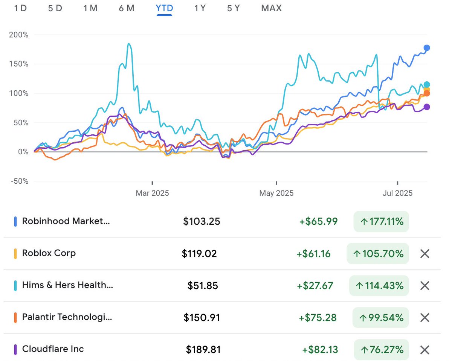Click the cyan Hims & Hers color marker

pos(15,286)
